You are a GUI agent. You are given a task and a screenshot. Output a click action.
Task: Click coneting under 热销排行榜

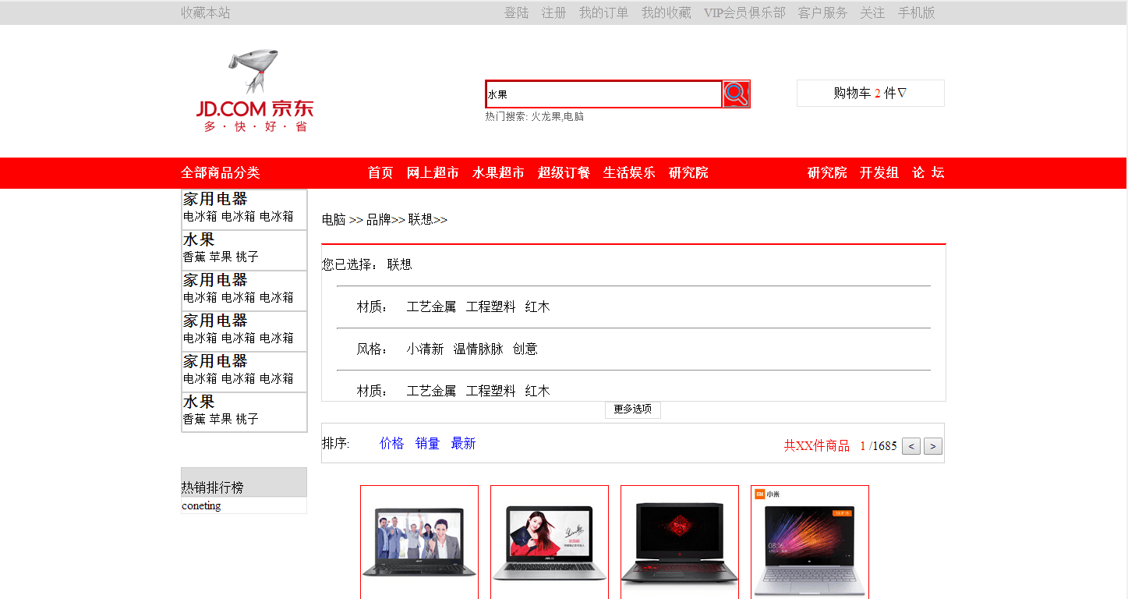(x=201, y=505)
